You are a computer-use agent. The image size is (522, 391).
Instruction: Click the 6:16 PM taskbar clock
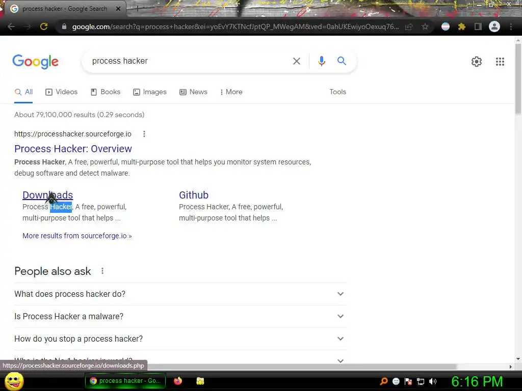(477, 381)
